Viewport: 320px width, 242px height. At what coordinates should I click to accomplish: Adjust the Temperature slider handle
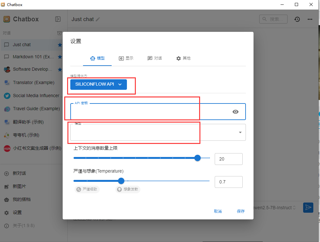tap(121, 181)
